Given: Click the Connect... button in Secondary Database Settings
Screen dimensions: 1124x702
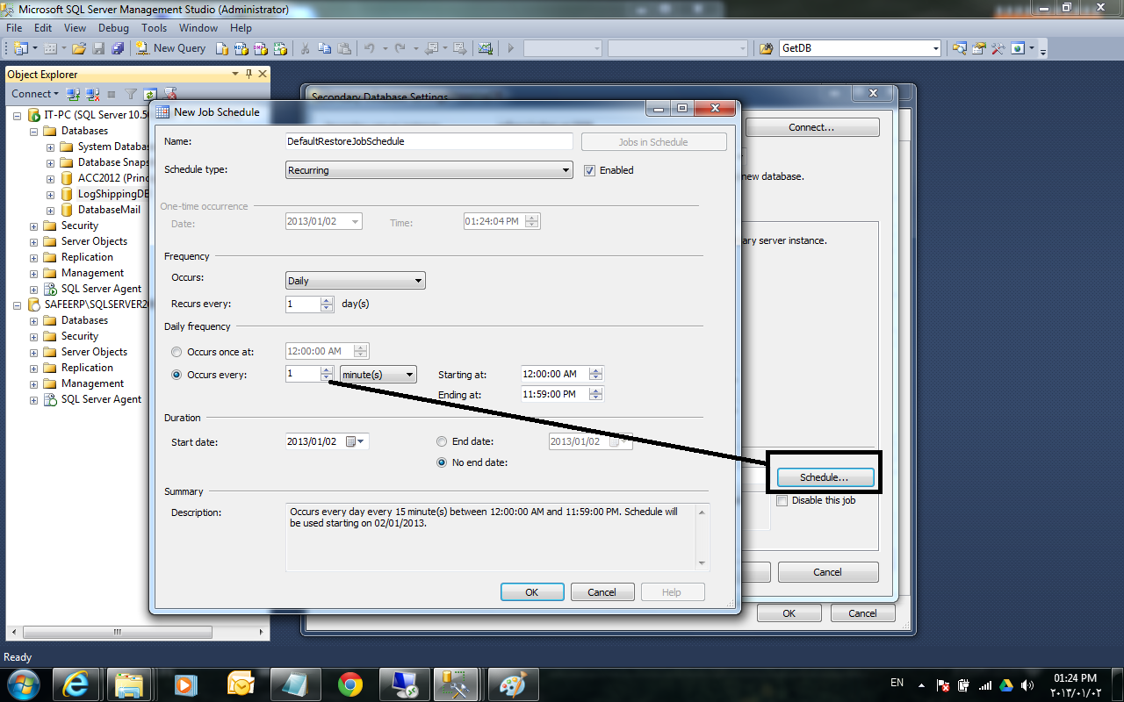Looking at the screenshot, I should [x=812, y=127].
